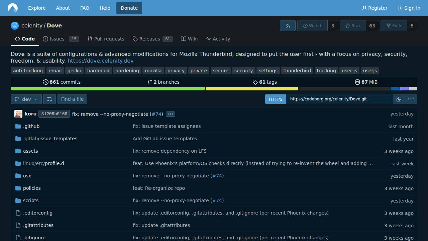The width and height of the screenshot is (428, 241).
Task: Open the linux/etc/profile.d folder
Action: (43, 163)
